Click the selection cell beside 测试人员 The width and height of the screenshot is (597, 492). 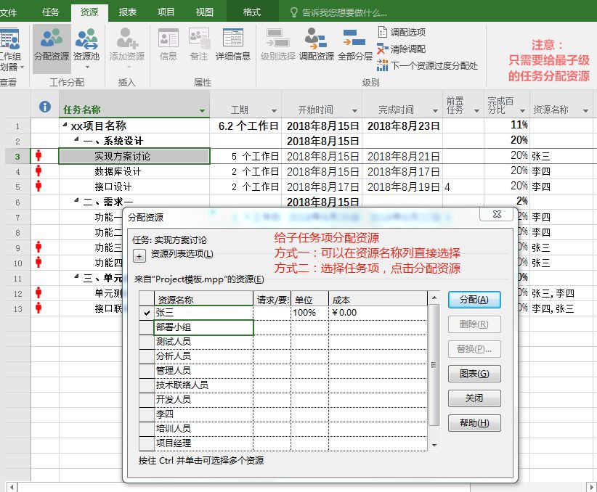point(147,342)
